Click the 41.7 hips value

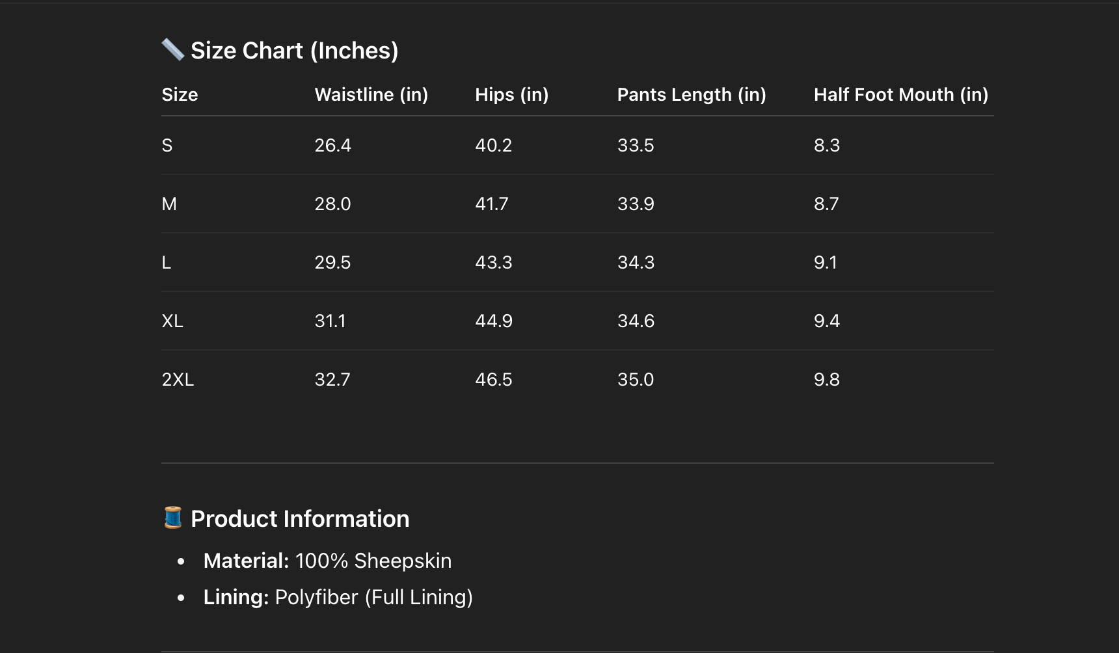point(491,204)
